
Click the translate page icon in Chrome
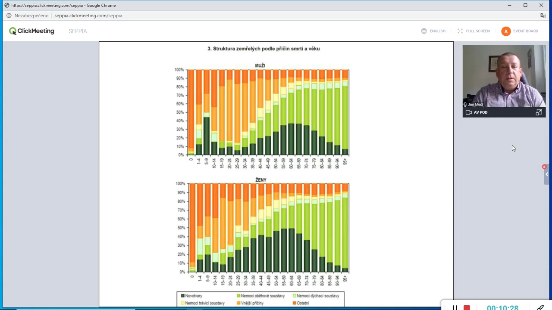543,15
